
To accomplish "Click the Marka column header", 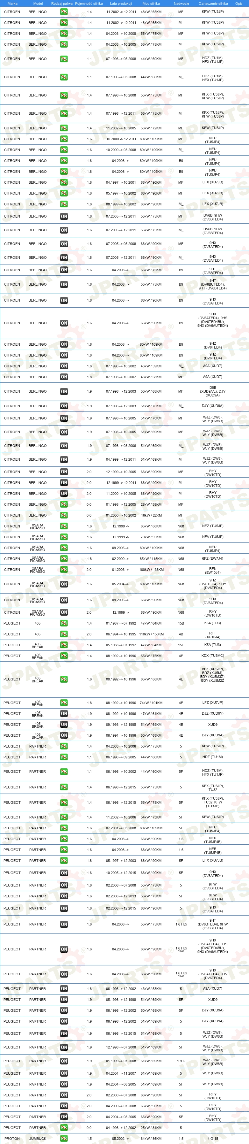I will coord(12,4).
